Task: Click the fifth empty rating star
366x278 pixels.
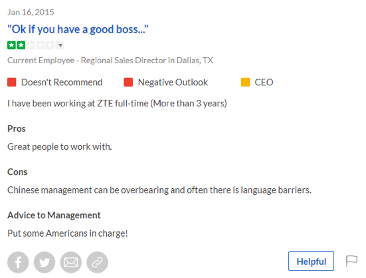Action: tap(50, 45)
